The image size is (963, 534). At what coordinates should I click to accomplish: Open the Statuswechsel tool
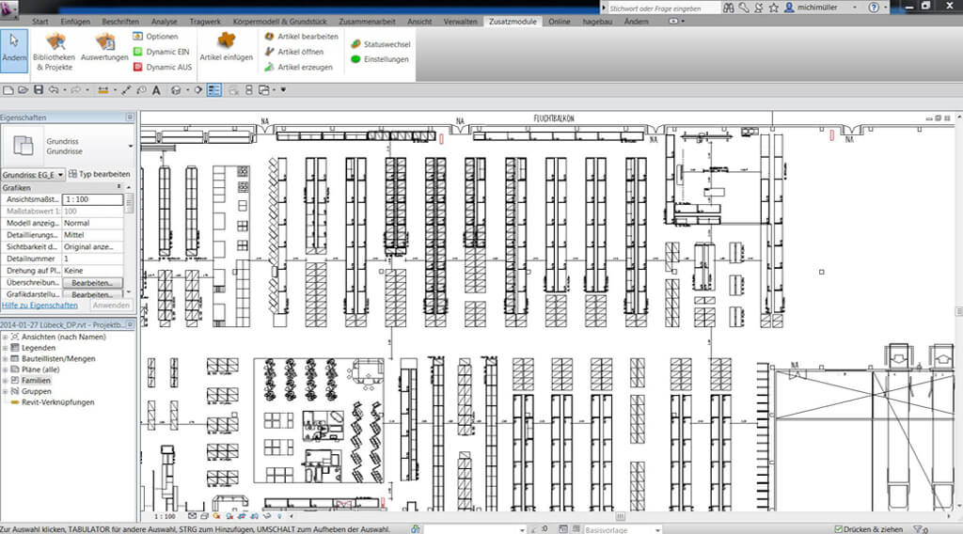click(380, 44)
